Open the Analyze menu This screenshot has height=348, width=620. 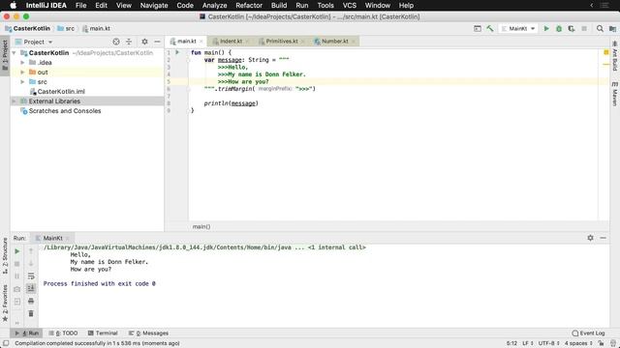[x=214, y=5]
